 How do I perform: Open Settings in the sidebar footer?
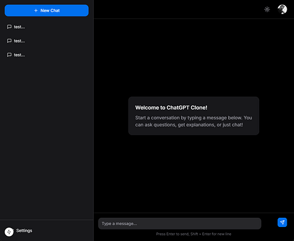tap(24, 231)
